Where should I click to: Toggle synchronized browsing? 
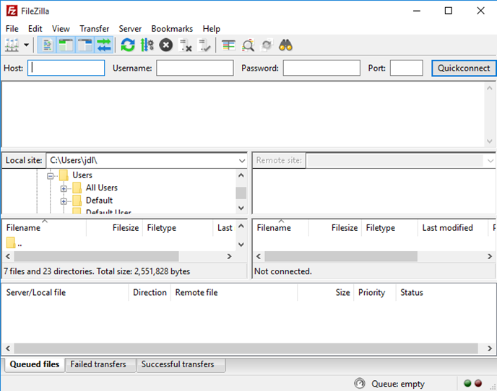(x=267, y=45)
